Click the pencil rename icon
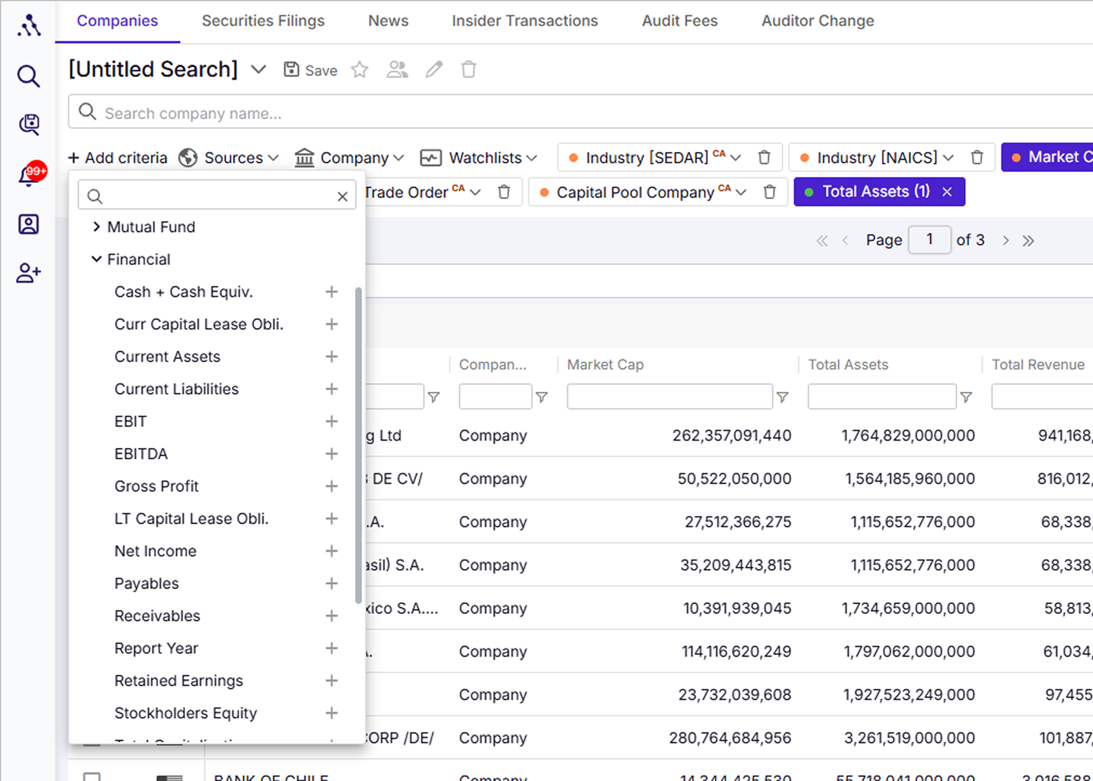This screenshot has height=781, width=1093. coord(434,70)
